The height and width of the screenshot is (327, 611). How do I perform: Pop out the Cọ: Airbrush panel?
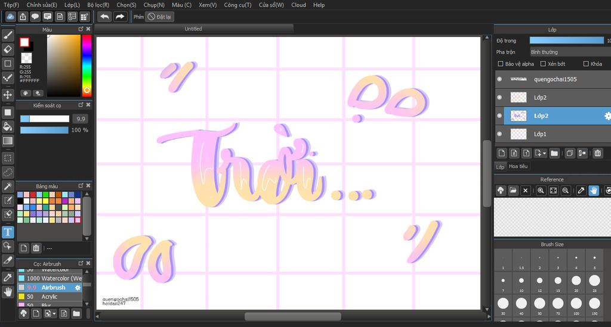[x=81, y=263]
